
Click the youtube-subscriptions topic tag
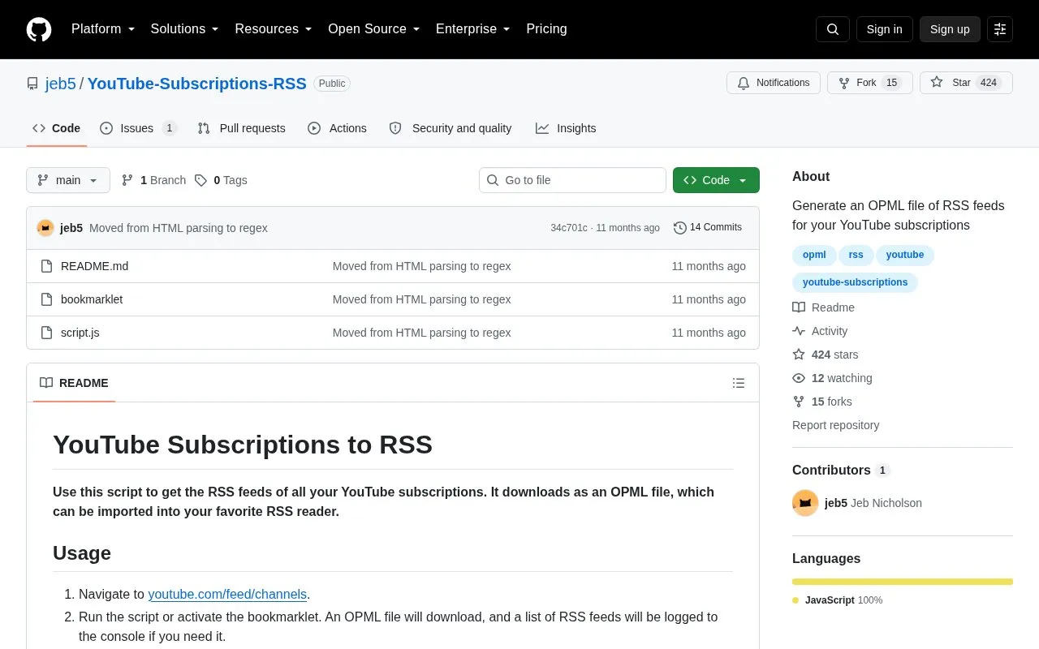point(855,282)
